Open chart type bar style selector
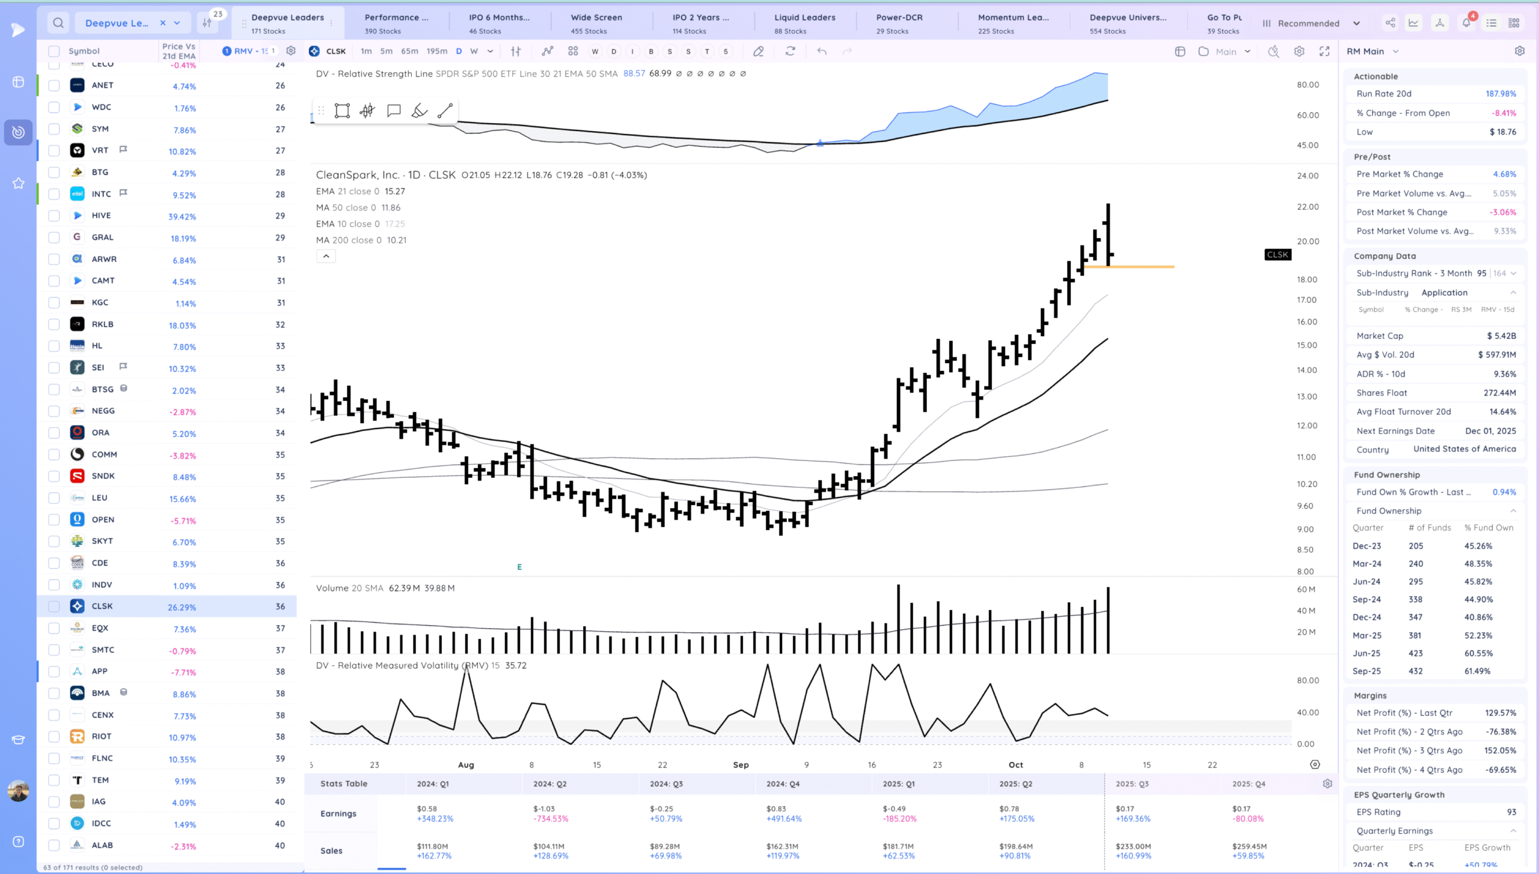 (516, 51)
